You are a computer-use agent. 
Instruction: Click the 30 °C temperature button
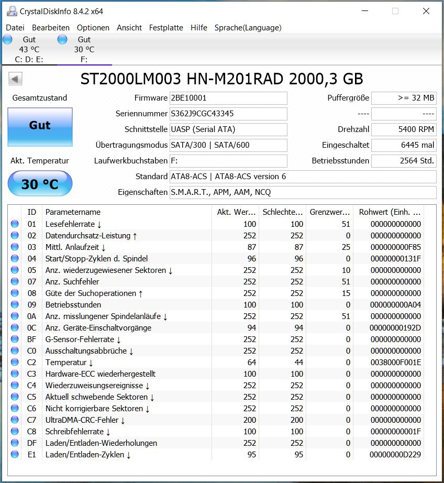[x=40, y=183]
